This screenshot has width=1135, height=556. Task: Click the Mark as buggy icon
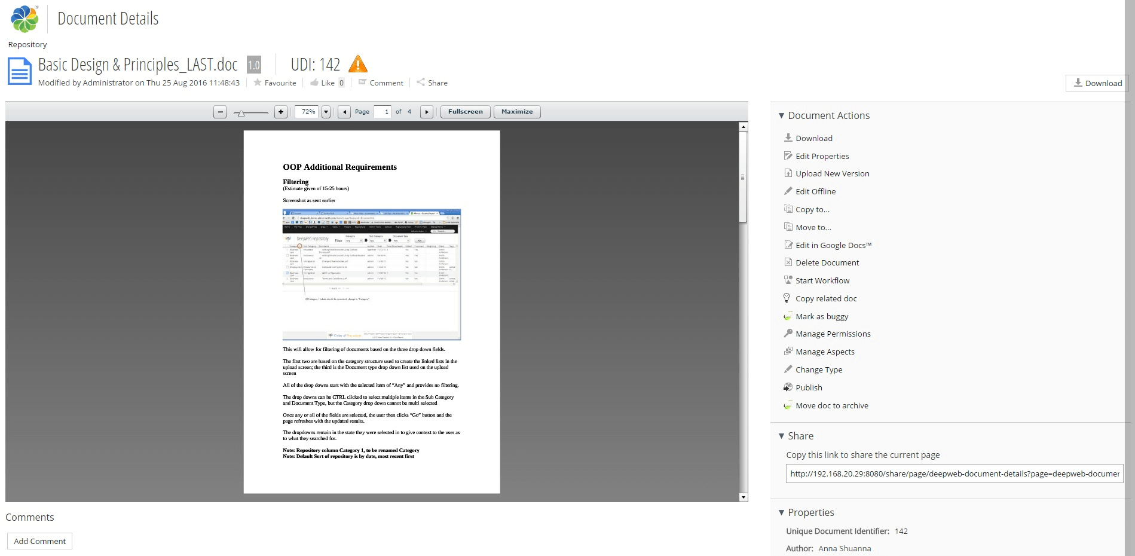(x=788, y=316)
